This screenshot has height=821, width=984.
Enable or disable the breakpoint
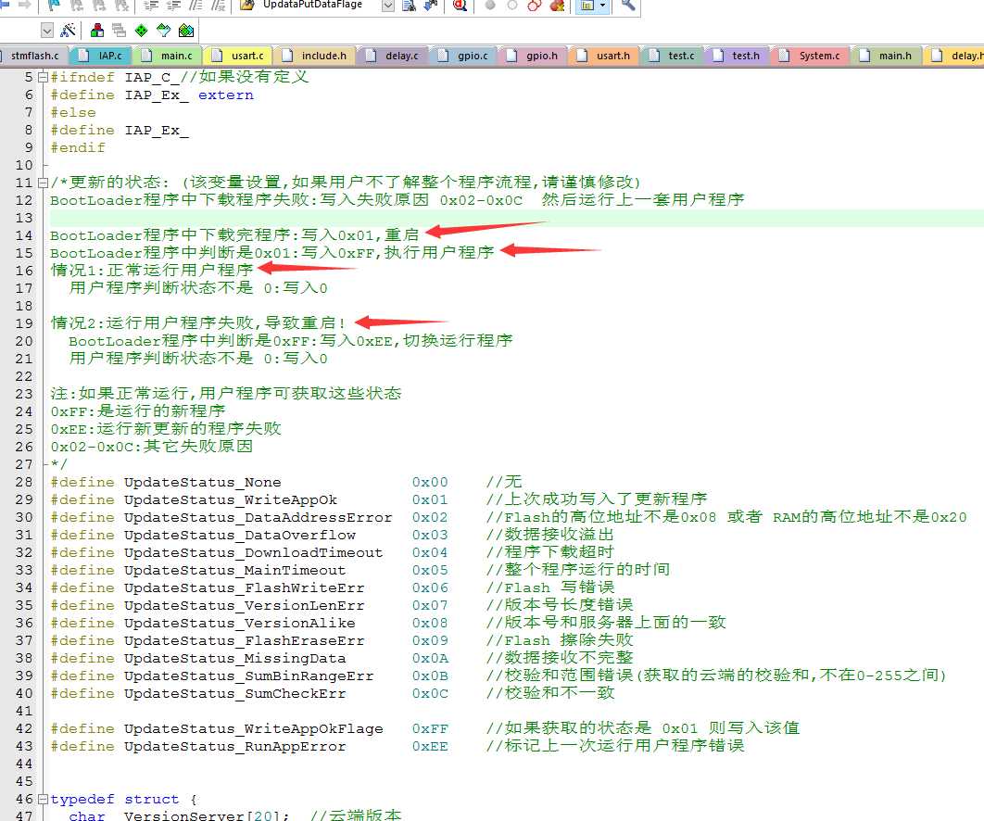(x=512, y=6)
